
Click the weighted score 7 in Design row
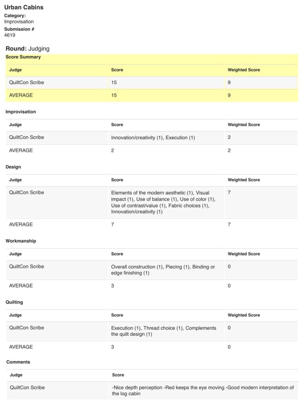coord(229,192)
